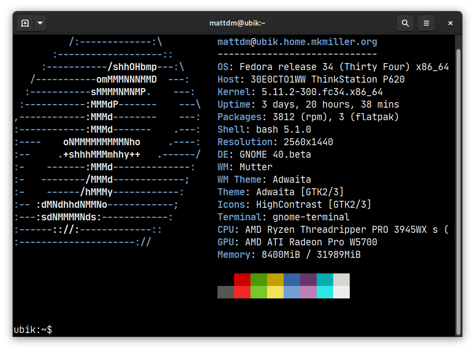Screen dimensions: 475x351
Task: Click the mattdm@ubik:~ window title
Action: (237, 23)
